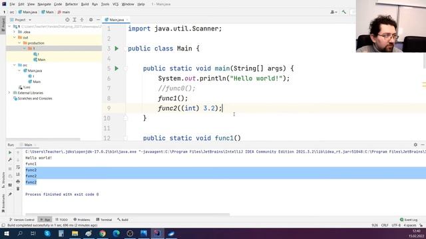This screenshot has width=426, height=239.
Task: Print the Run console output
Action: (x=18, y=181)
